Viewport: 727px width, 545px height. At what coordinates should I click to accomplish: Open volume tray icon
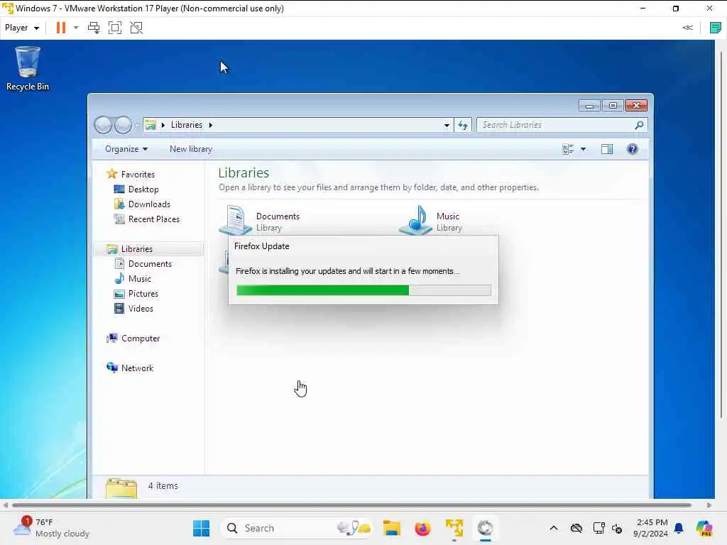617,528
